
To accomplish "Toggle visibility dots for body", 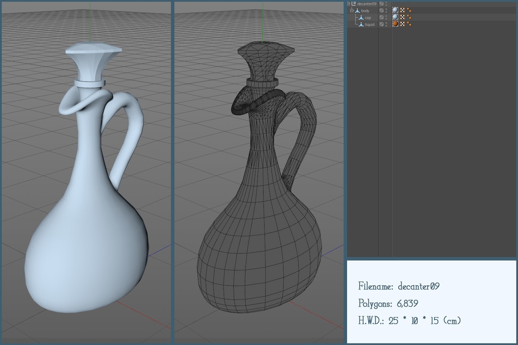I will pyautogui.click(x=386, y=11).
